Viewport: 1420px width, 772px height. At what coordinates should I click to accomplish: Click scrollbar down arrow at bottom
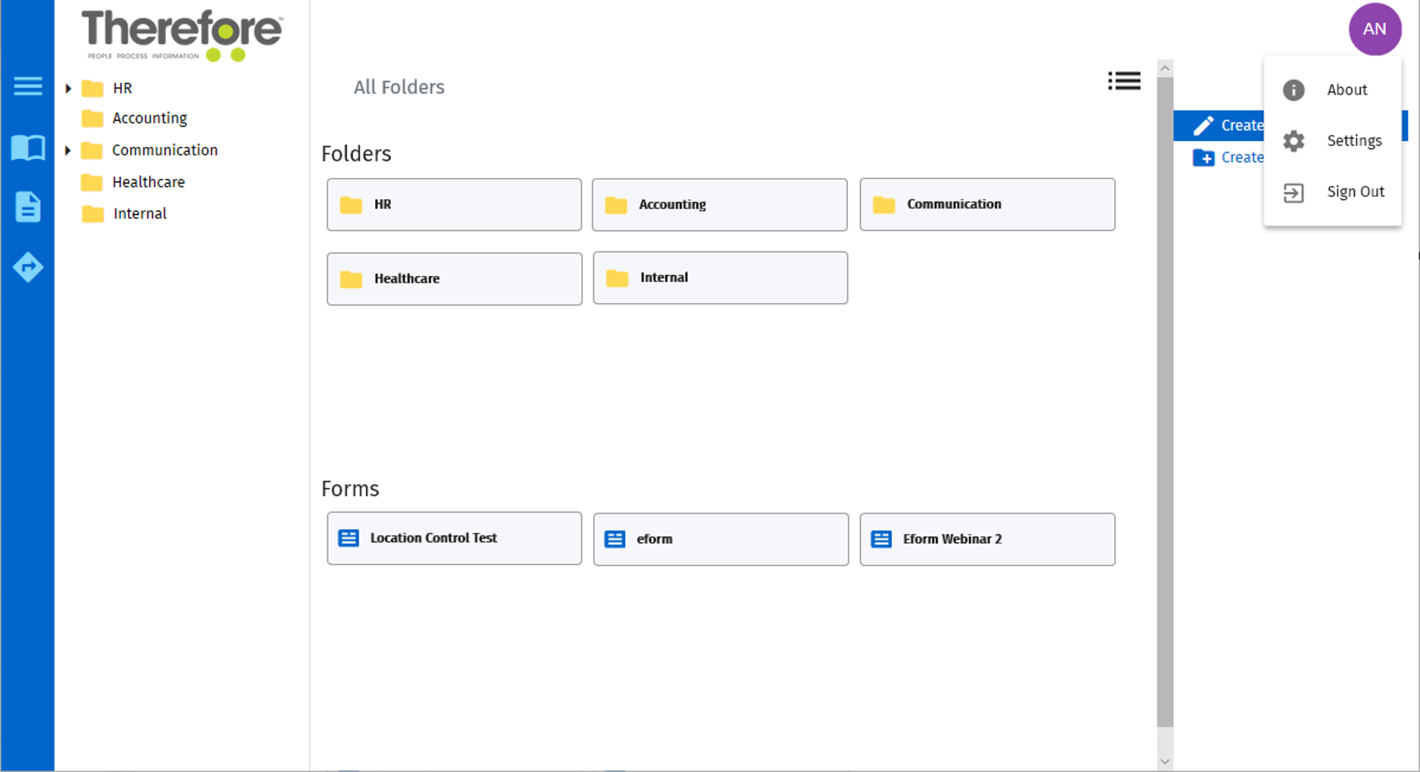[x=1165, y=761]
